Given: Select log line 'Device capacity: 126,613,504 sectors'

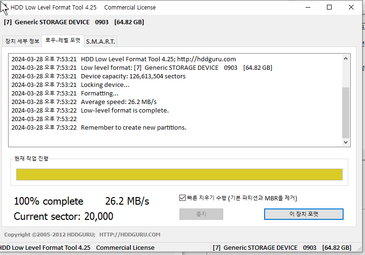Looking at the screenshot, I should 133,76.
